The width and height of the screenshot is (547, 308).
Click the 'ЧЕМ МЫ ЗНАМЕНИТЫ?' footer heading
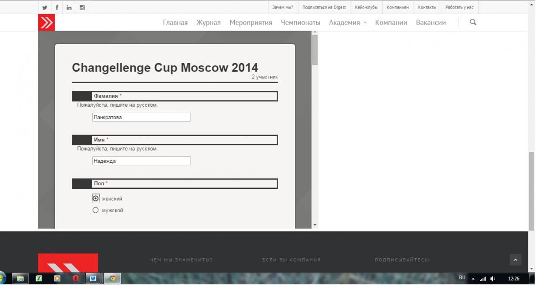[x=181, y=260]
